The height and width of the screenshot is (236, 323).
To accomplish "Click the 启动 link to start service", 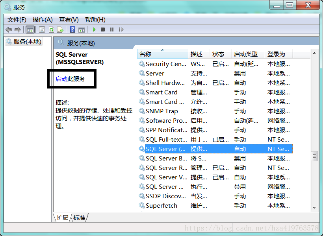I will pyautogui.click(x=61, y=79).
